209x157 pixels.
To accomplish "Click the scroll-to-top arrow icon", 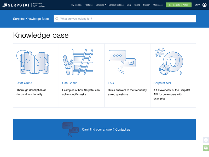I will pos(206,140).
